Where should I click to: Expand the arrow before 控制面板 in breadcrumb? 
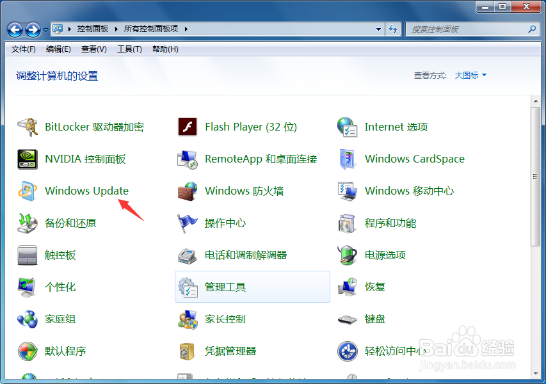(70, 29)
